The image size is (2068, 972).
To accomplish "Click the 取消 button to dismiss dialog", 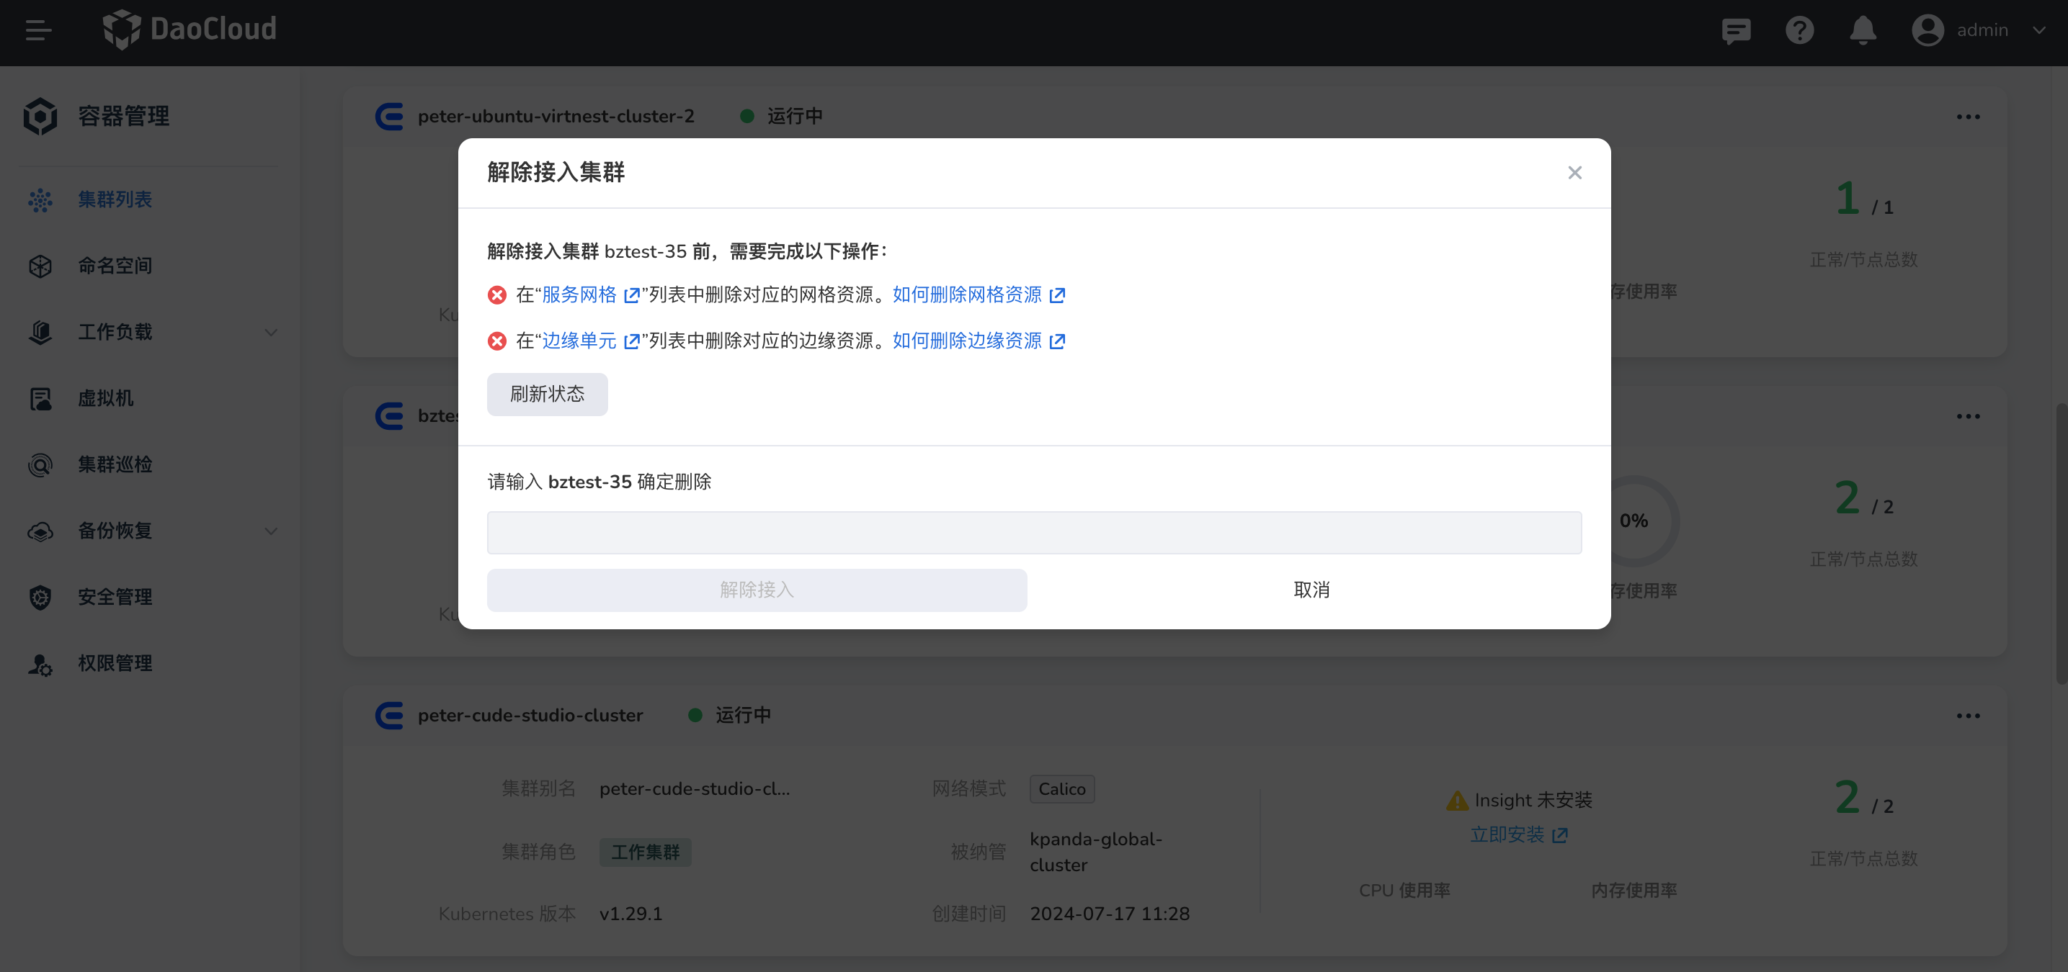I will [x=1311, y=590].
